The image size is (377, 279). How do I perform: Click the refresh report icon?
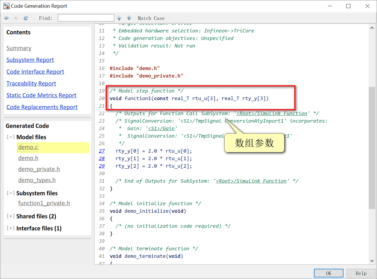point(26,18)
